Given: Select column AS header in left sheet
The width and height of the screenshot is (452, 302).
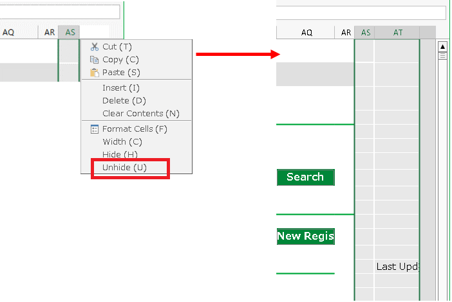Looking at the screenshot, I should 70,32.
